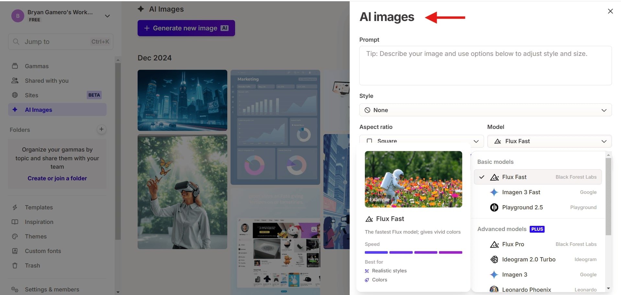Click the Gammas icon in the sidebar
Image resolution: width=621 pixels, height=295 pixels.
pos(15,66)
